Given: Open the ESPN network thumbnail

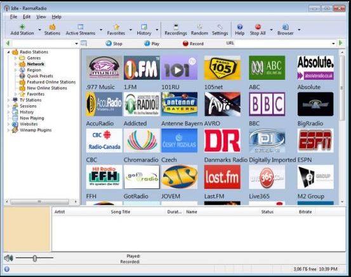Looking at the screenshot, I should point(315,140).
